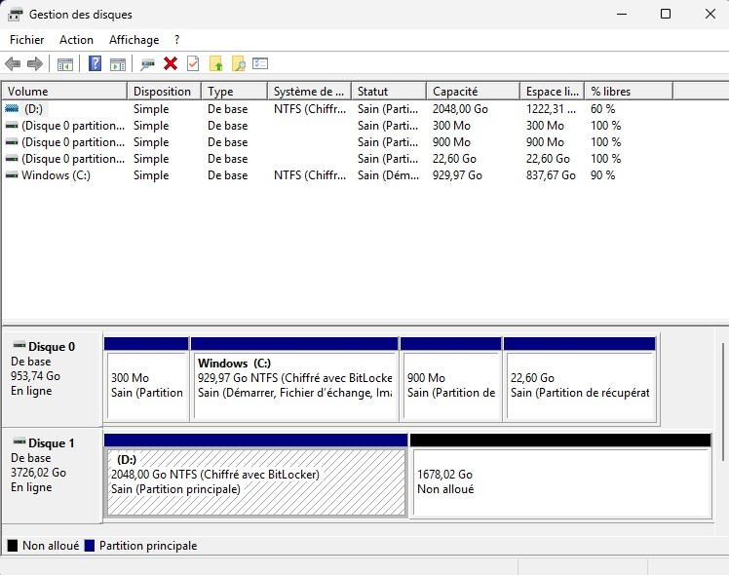Click the disk icon beside Disque 1 label
729x575 pixels.
(x=19, y=441)
